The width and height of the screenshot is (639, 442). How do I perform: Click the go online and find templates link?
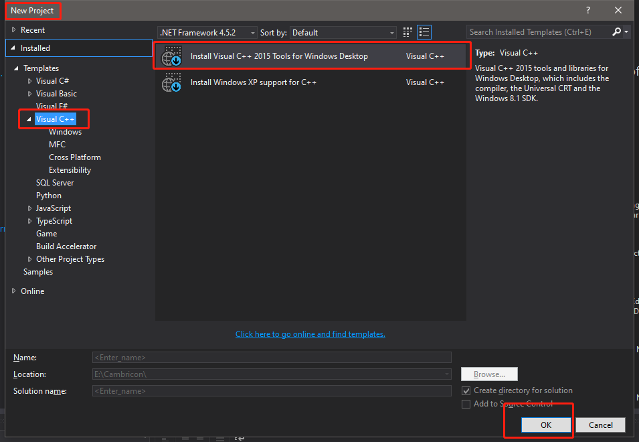(310, 334)
